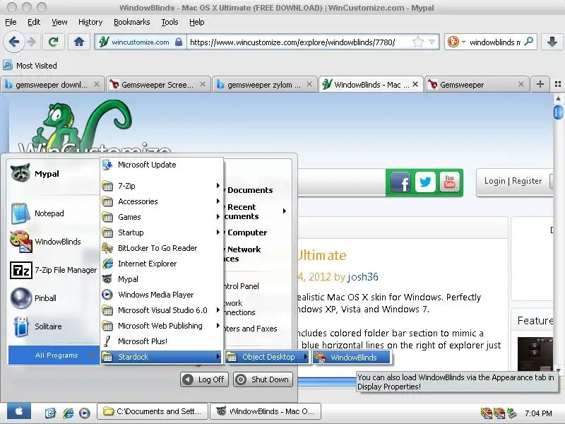Viewport: 565px width, 424px height.
Task: Launch Internet Explorer quick launch icon
Action: coord(68,413)
